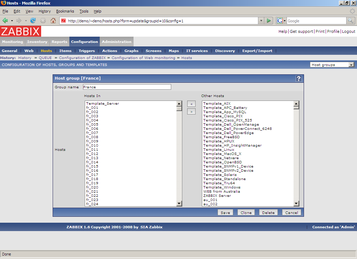Screen dimensions: 357x259
Task: Click the QUEUE history breadcrumb
Action: (x=45, y=58)
